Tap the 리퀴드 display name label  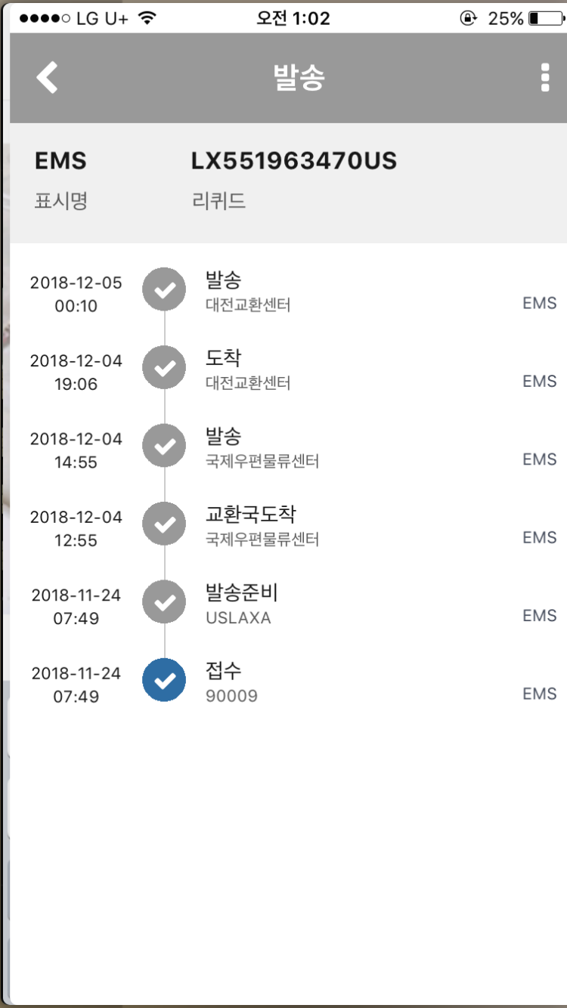coord(218,202)
